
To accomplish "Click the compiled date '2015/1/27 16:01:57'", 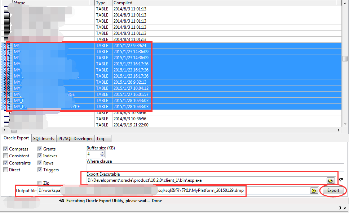I will coord(131,94).
